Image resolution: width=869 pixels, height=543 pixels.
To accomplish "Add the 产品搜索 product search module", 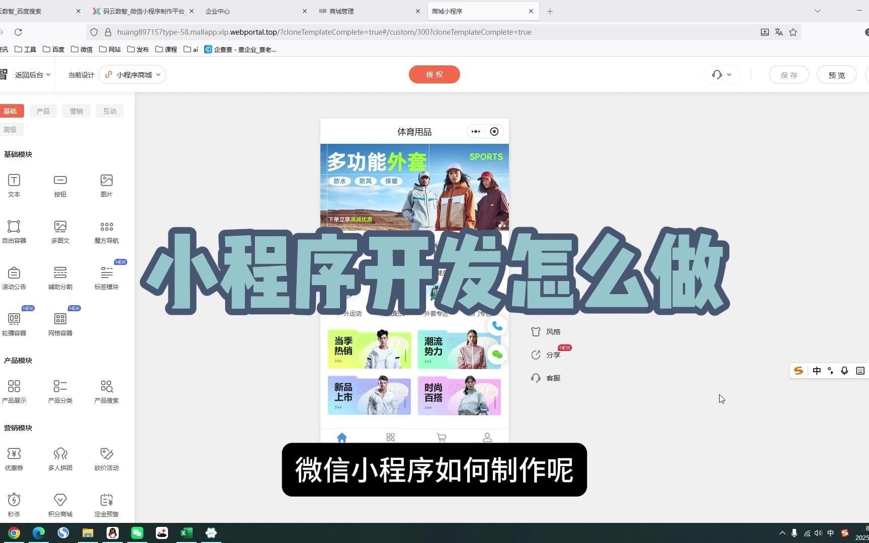I will pyautogui.click(x=107, y=391).
